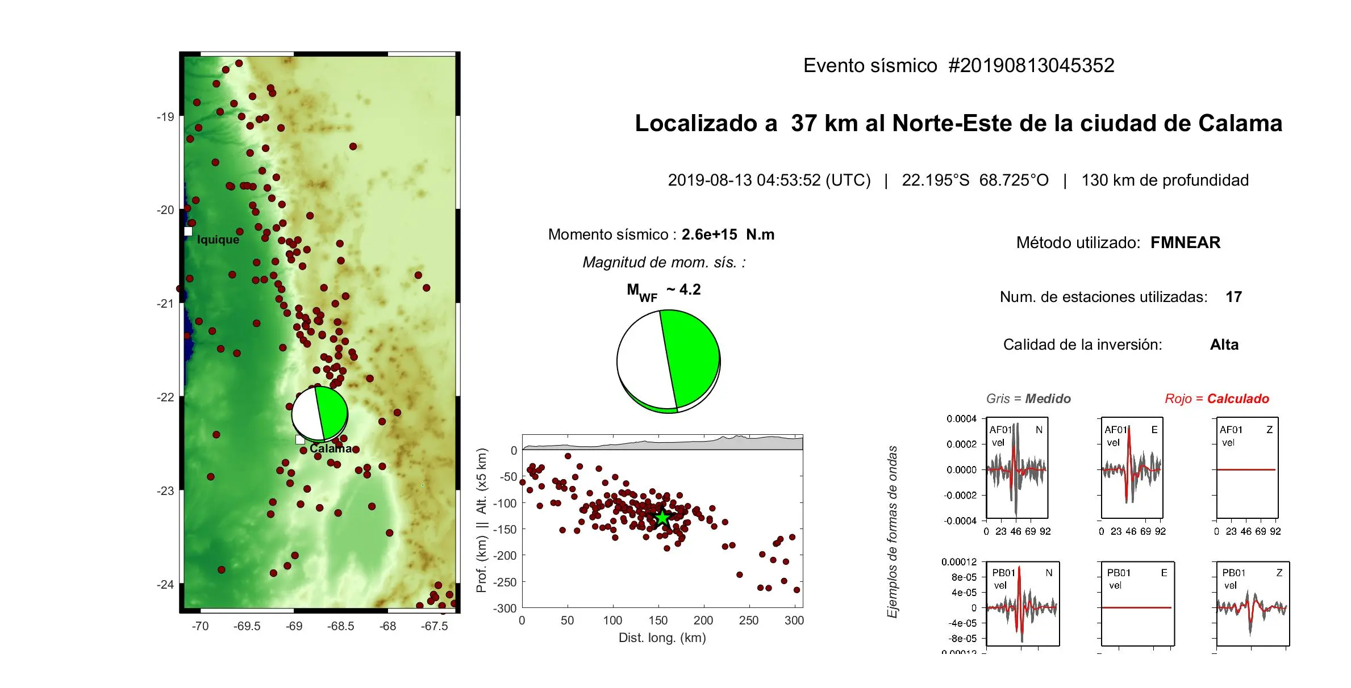
Task: Click the PB01 N component waveform plot
Action: [1023, 603]
